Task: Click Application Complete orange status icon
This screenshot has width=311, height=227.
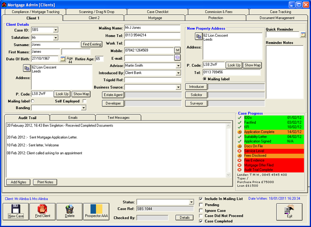Action: tap(239, 132)
